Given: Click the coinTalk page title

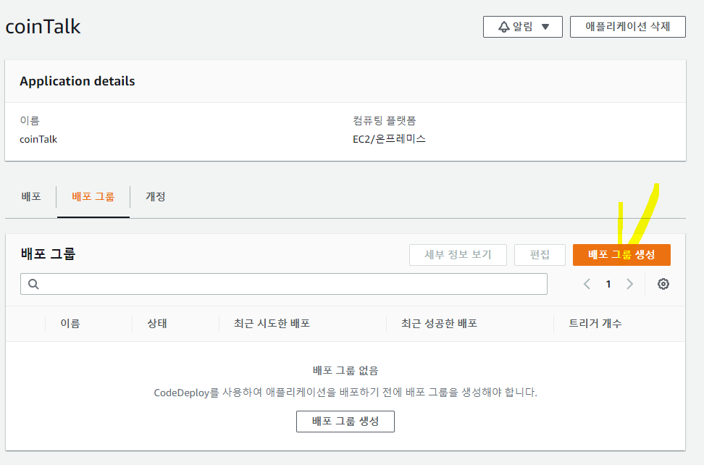Looking at the screenshot, I should coord(43,27).
